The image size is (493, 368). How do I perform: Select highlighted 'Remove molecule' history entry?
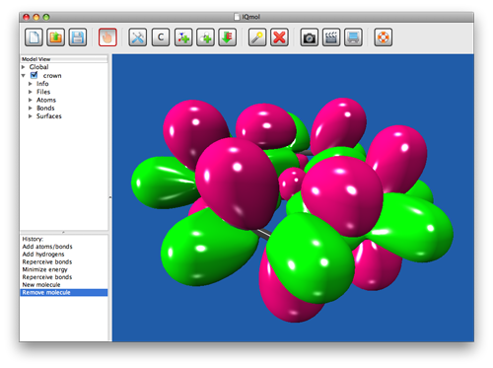(64, 293)
